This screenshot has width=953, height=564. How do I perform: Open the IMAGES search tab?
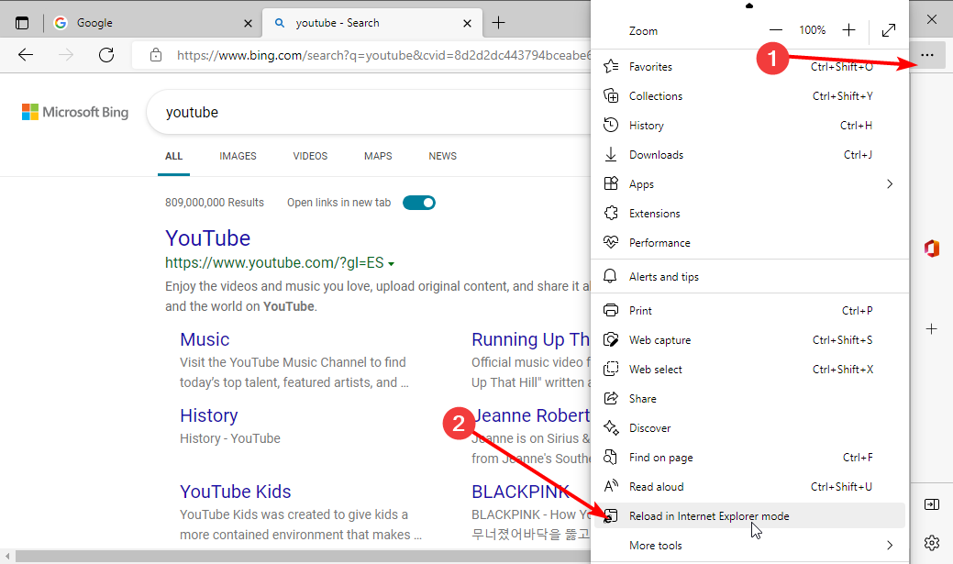pos(238,156)
